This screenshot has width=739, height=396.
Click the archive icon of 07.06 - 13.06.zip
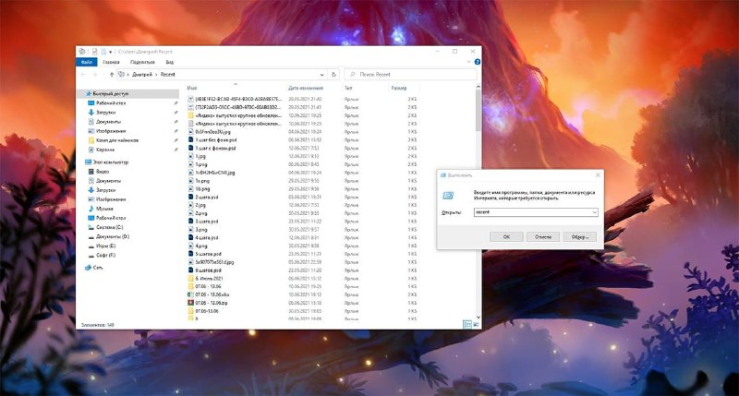pos(191,303)
